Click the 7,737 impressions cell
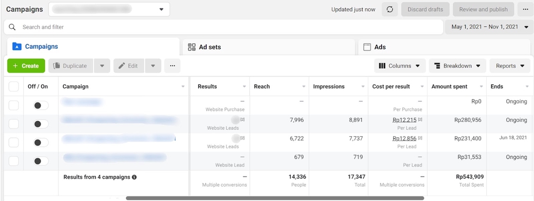 (356, 138)
